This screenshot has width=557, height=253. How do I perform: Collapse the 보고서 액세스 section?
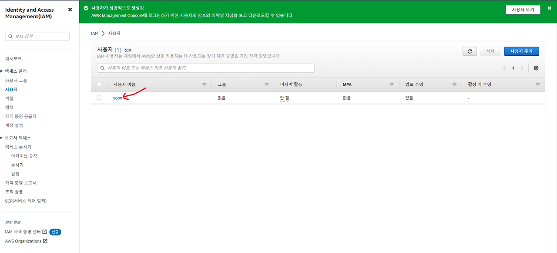pyautogui.click(x=2, y=138)
